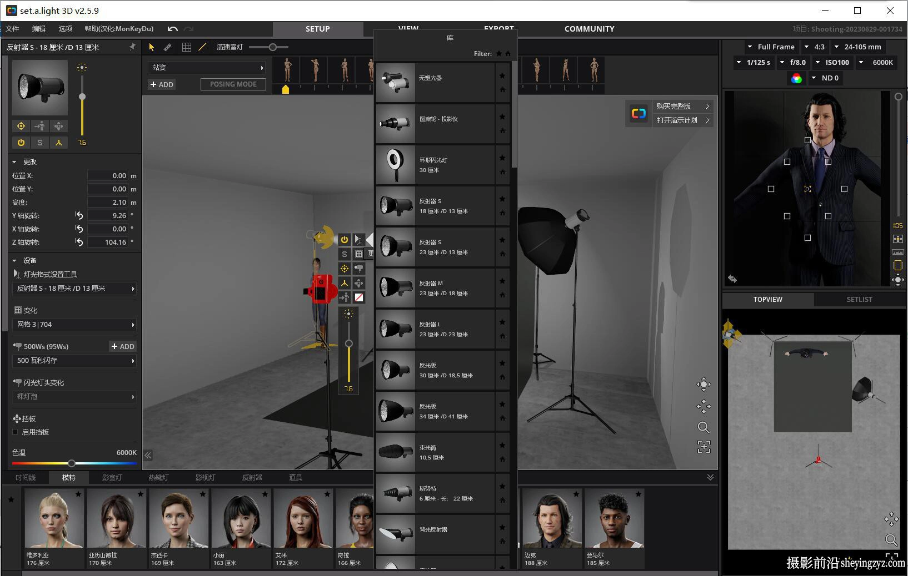Open the 文件 menu
Screen dimensions: 908x576
click(12, 29)
